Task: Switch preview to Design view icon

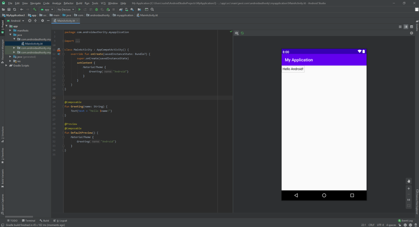Action: pos(411,26)
